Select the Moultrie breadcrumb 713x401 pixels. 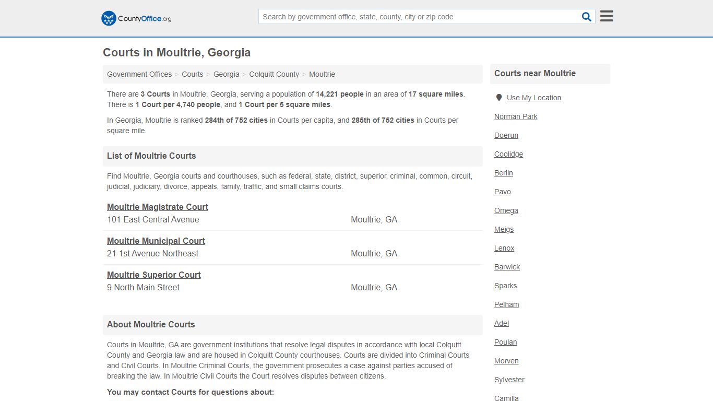tap(322, 74)
